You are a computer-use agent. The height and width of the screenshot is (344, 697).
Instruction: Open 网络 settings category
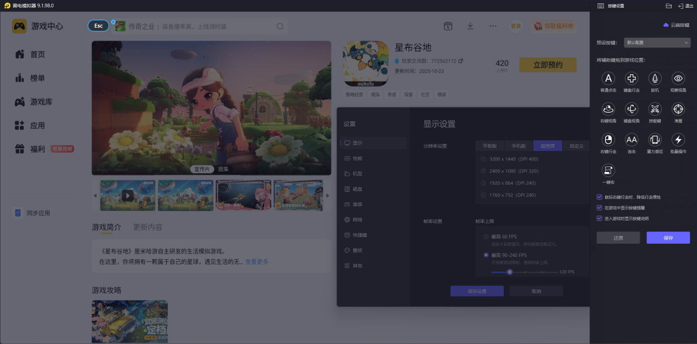373,219
